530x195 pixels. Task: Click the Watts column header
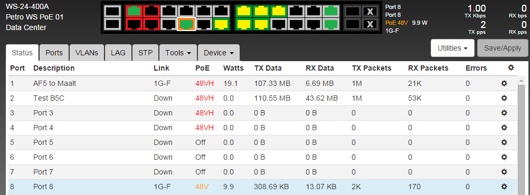click(233, 68)
